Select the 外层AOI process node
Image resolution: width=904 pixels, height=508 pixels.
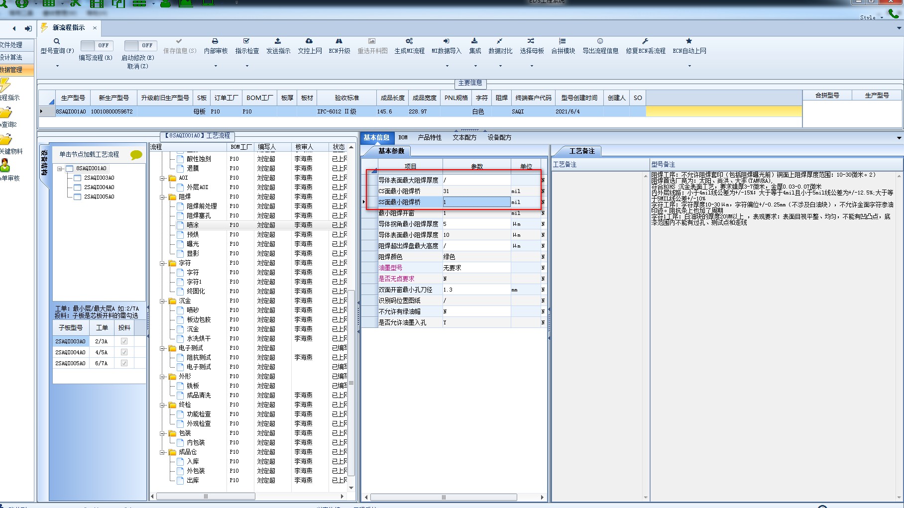click(x=198, y=188)
